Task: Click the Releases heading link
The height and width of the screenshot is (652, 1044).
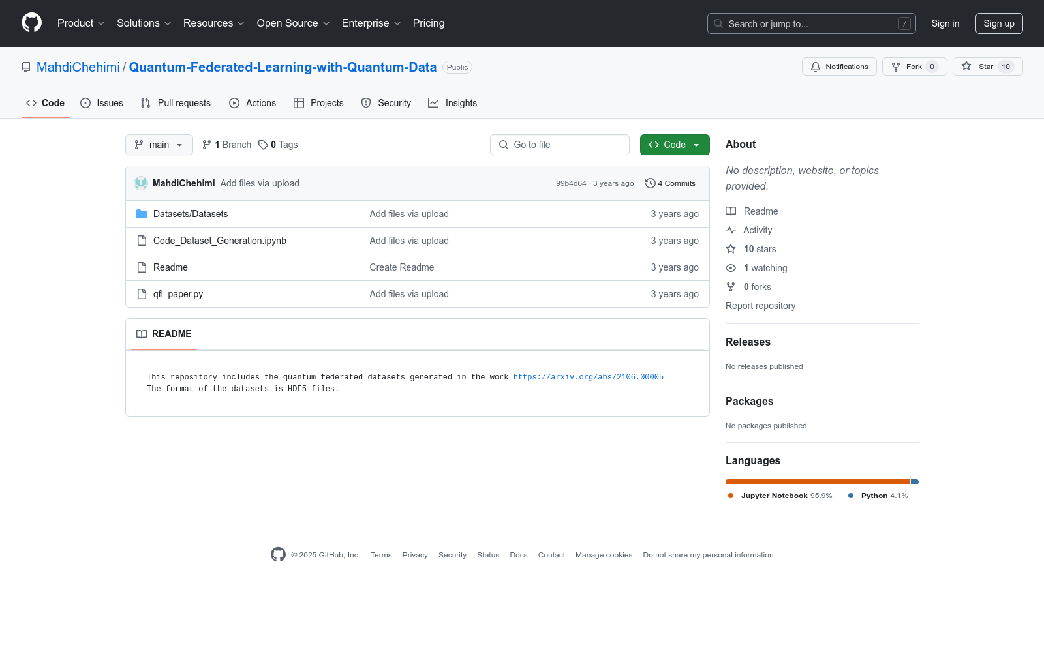Action: pyautogui.click(x=748, y=342)
